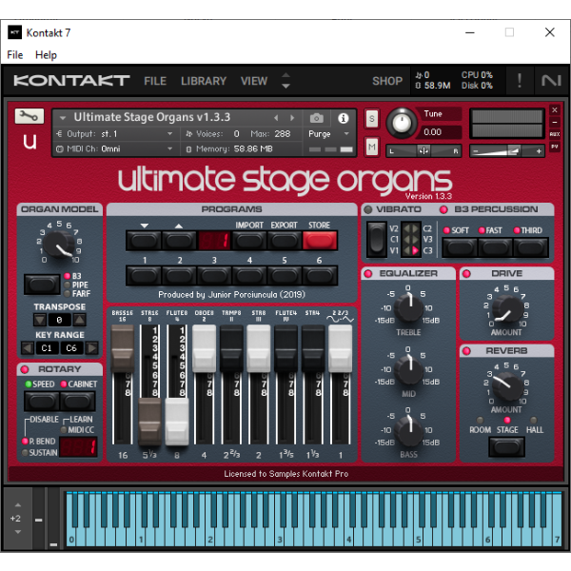Cycle reverb type with the Room/Stage/Hall button

point(506,446)
